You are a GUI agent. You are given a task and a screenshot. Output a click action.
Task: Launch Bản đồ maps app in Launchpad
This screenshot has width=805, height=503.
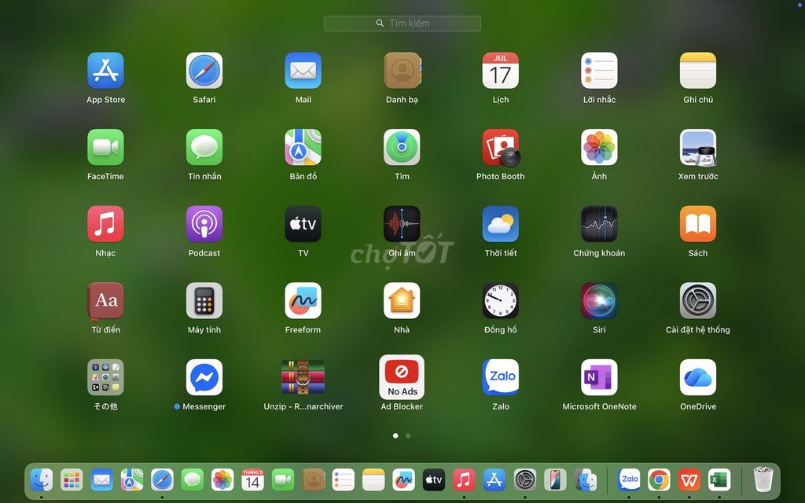(303, 147)
